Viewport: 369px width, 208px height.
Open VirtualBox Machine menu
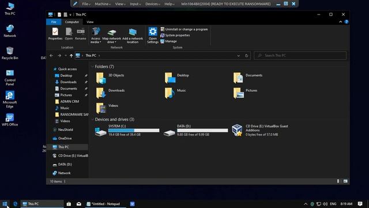103,4
